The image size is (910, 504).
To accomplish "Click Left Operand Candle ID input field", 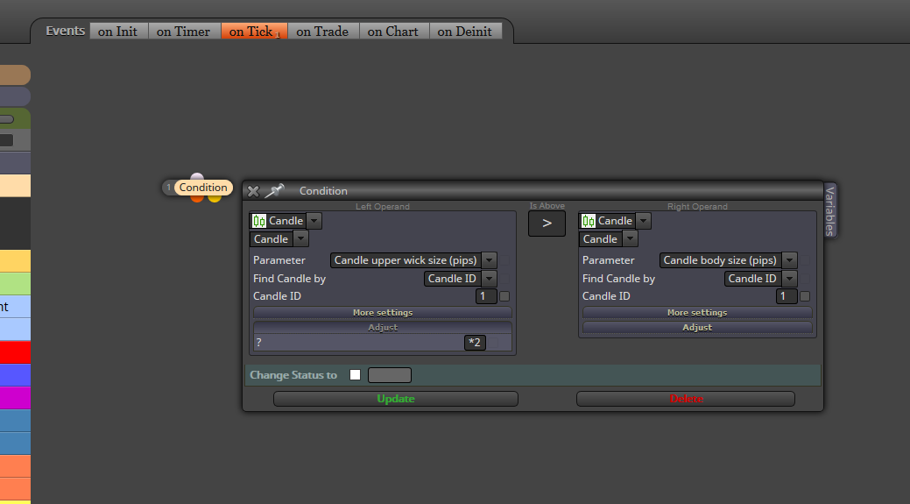I will pos(486,296).
